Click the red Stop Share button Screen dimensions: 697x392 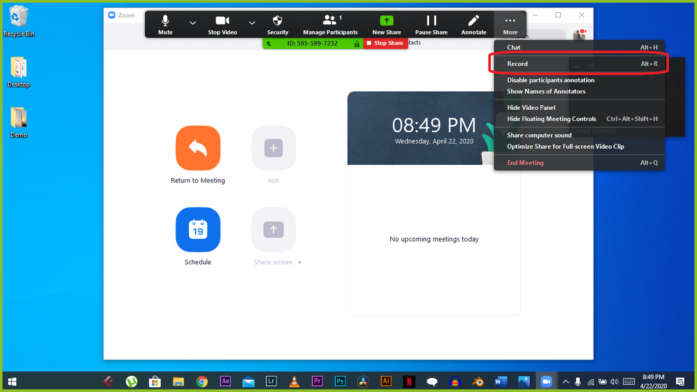click(385, 43)
